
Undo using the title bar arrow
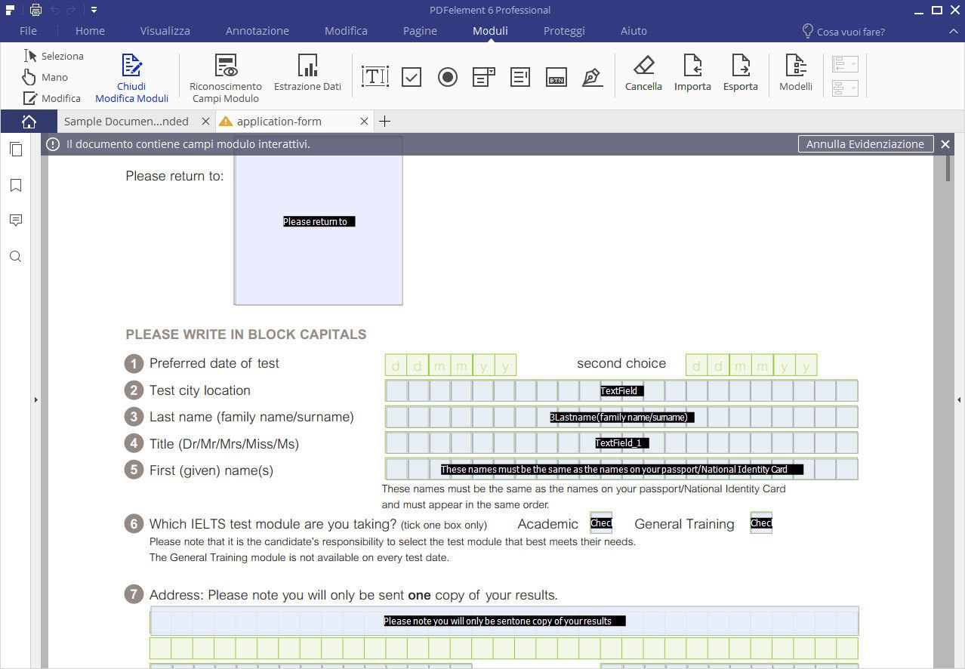click(x=55, y=10)
